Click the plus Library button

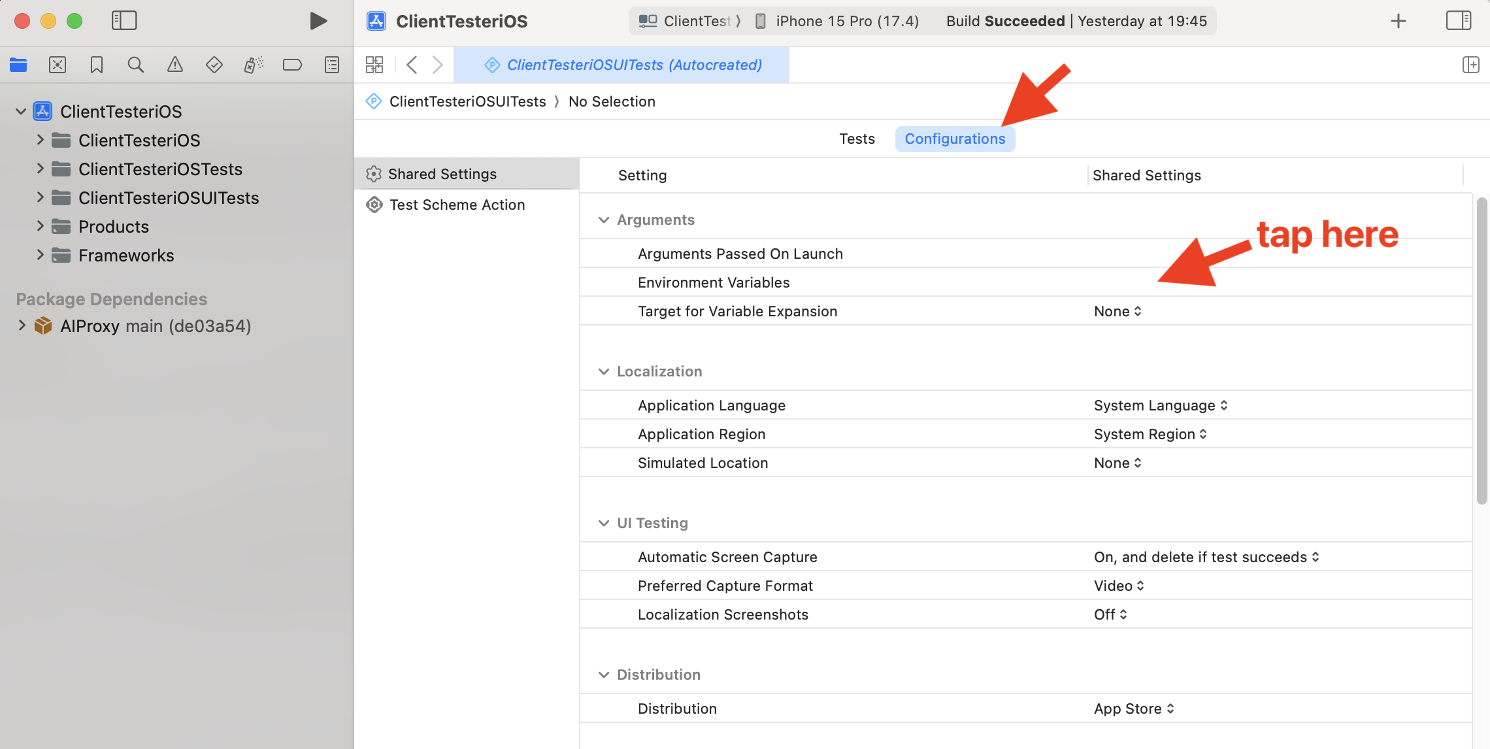pyautogui.click(x=1399, y=21)
